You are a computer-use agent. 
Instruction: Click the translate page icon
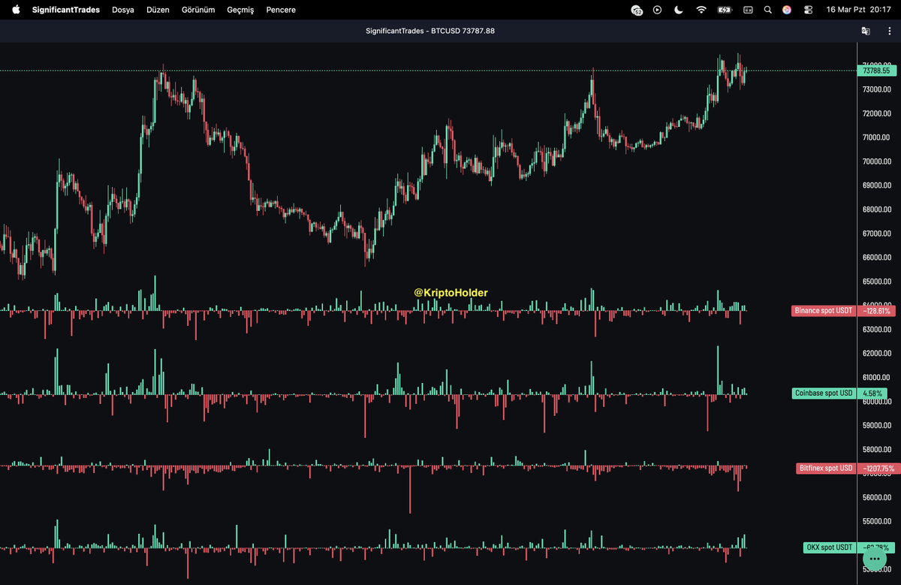click(866, 31)
